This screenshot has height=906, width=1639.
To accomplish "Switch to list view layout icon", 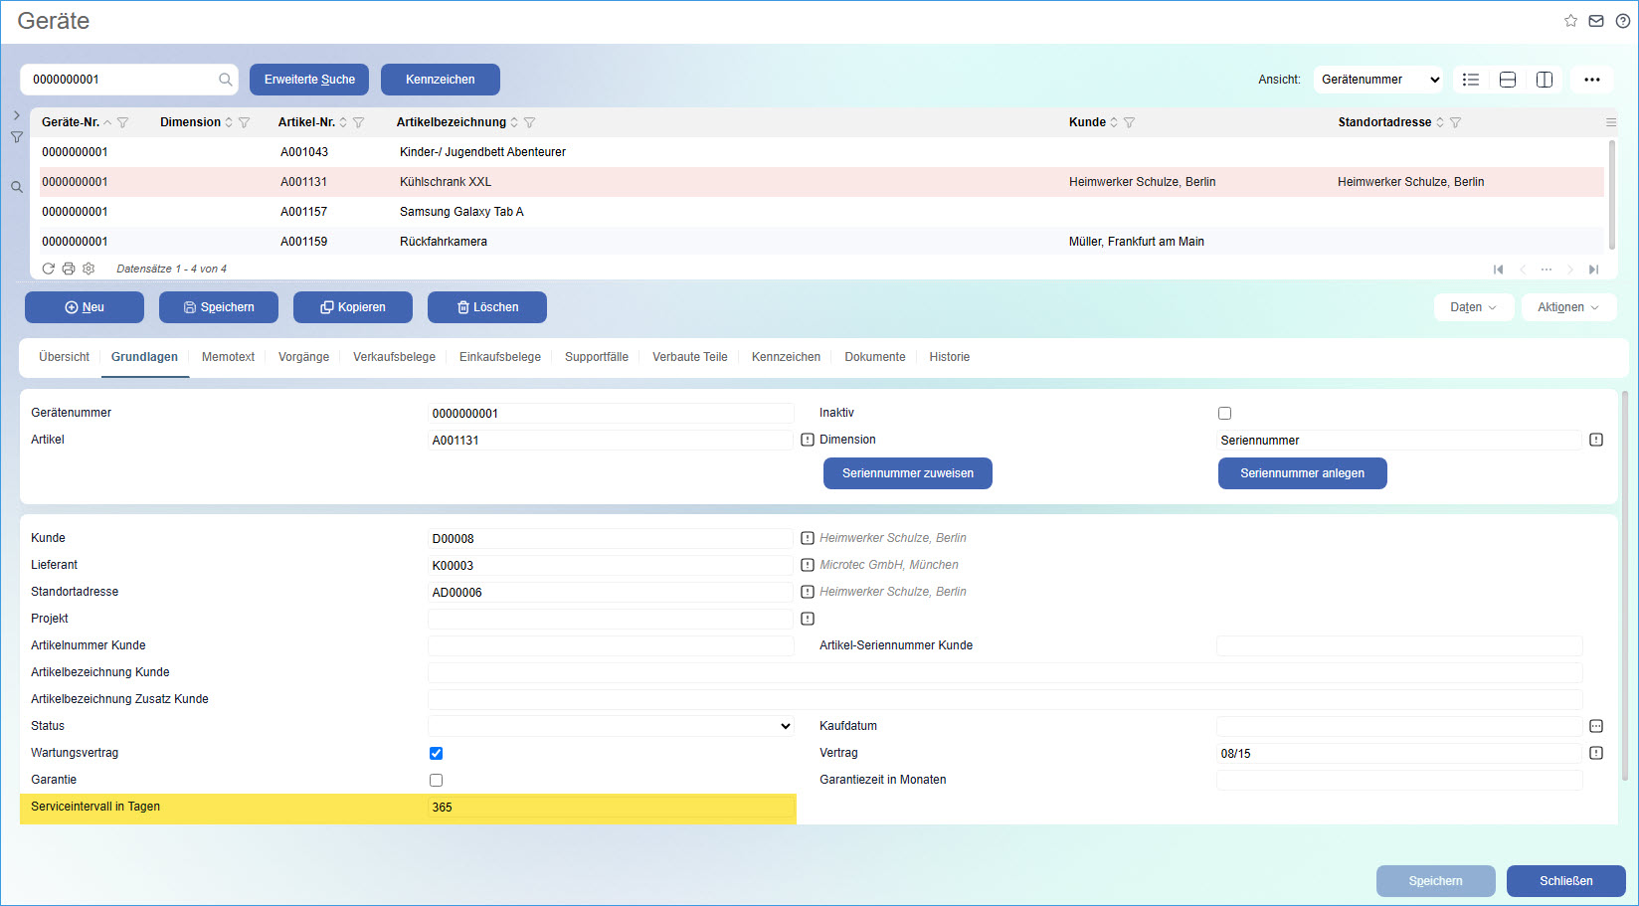I will coord(1471,80).
